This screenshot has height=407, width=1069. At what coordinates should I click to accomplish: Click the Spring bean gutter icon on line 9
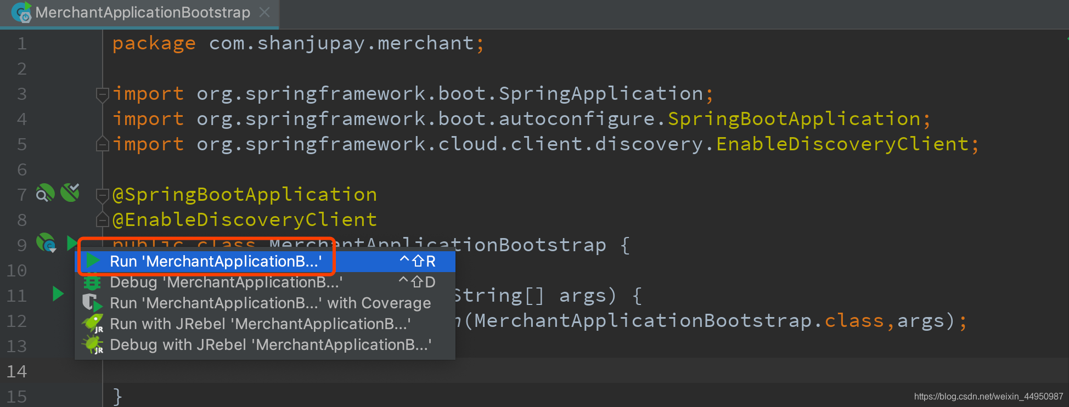tap(46, 242)
